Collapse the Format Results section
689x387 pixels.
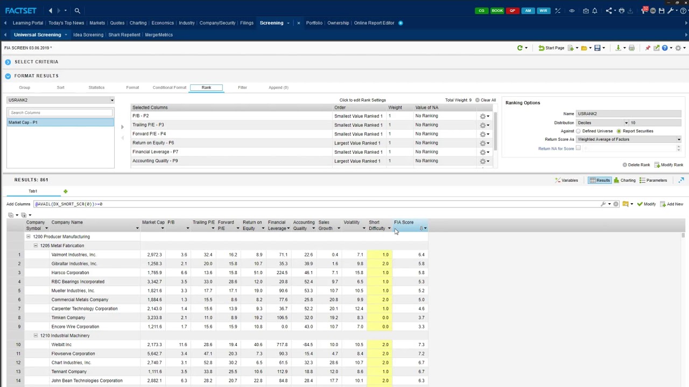[x=8, y=76]
